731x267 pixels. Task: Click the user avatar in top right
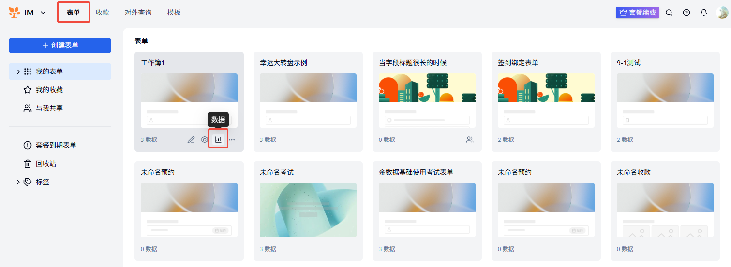[722, 13]
